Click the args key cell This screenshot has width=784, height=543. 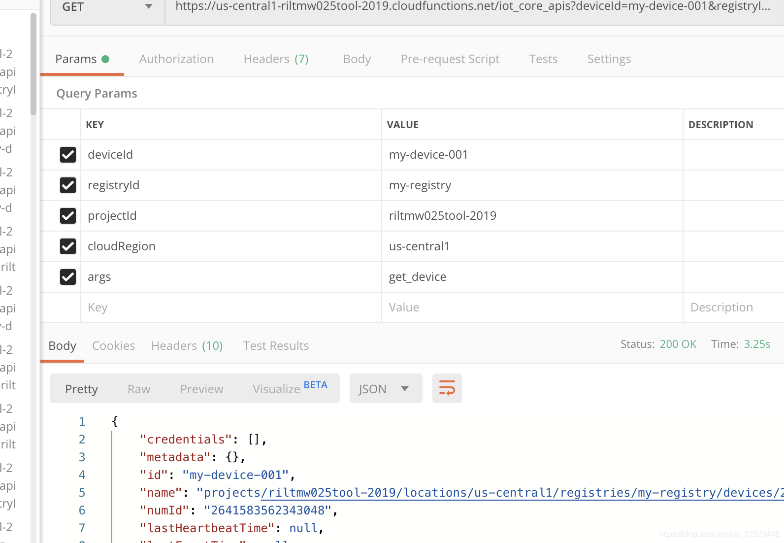click(x=231, y=277)
